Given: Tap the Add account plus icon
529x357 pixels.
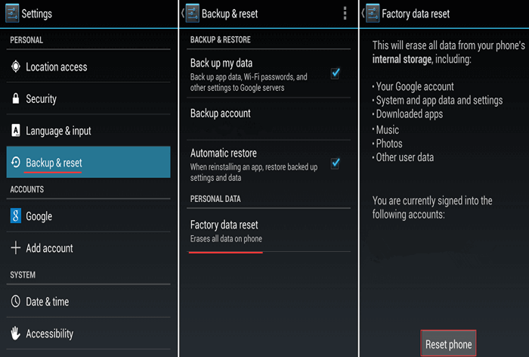Looking at the screenshot, I should click(x=16, y=248).
